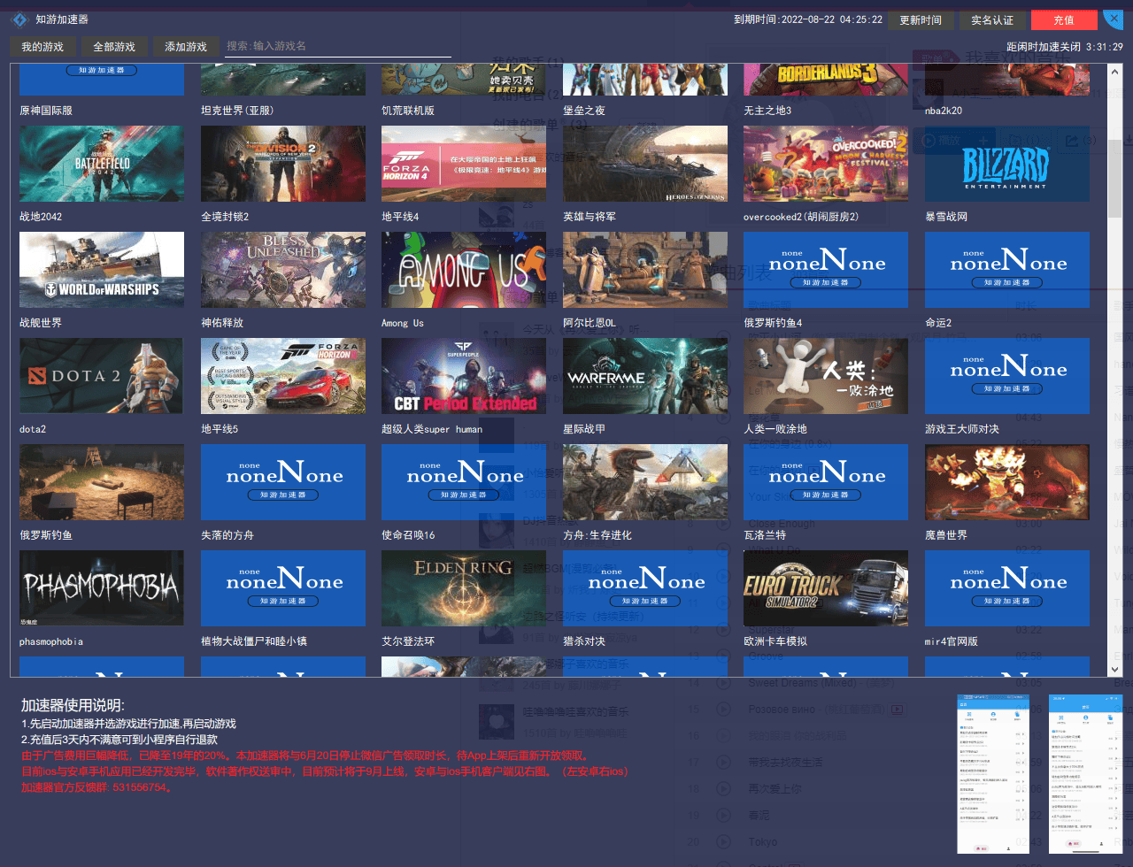
Task: Select The Division 2 game cover
Action: 283,164
